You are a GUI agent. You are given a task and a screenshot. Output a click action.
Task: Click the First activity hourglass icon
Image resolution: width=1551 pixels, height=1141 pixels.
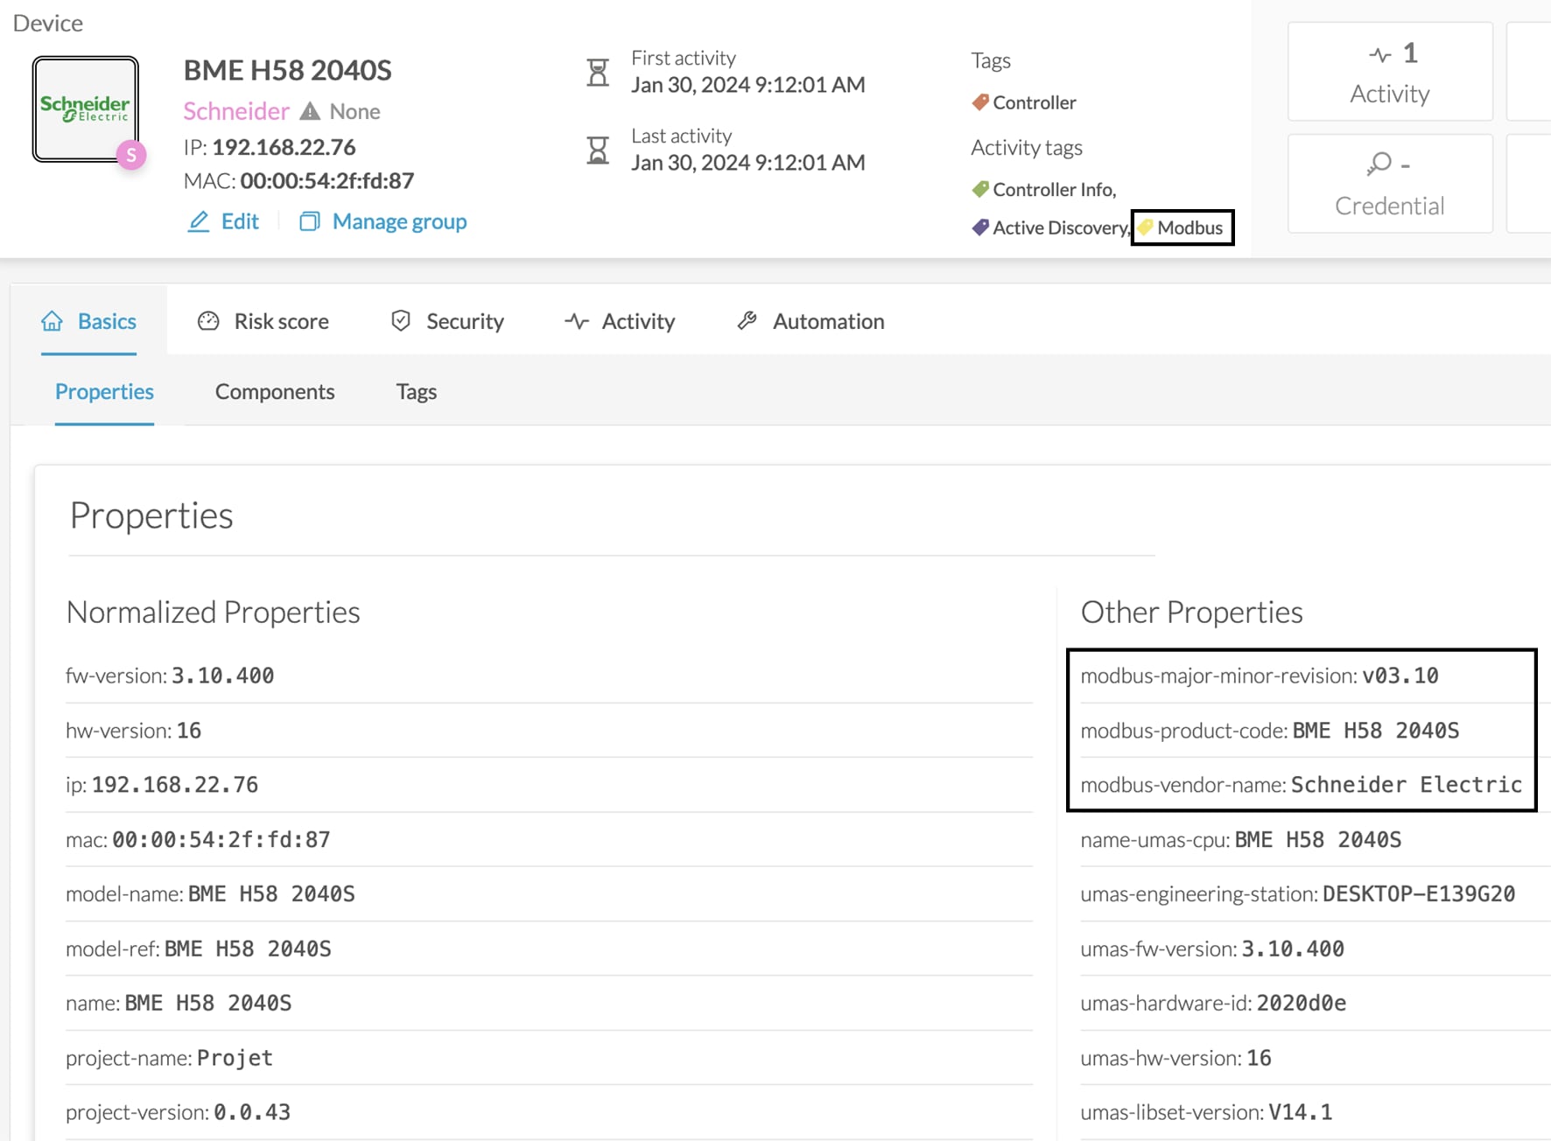coord(598,72)
